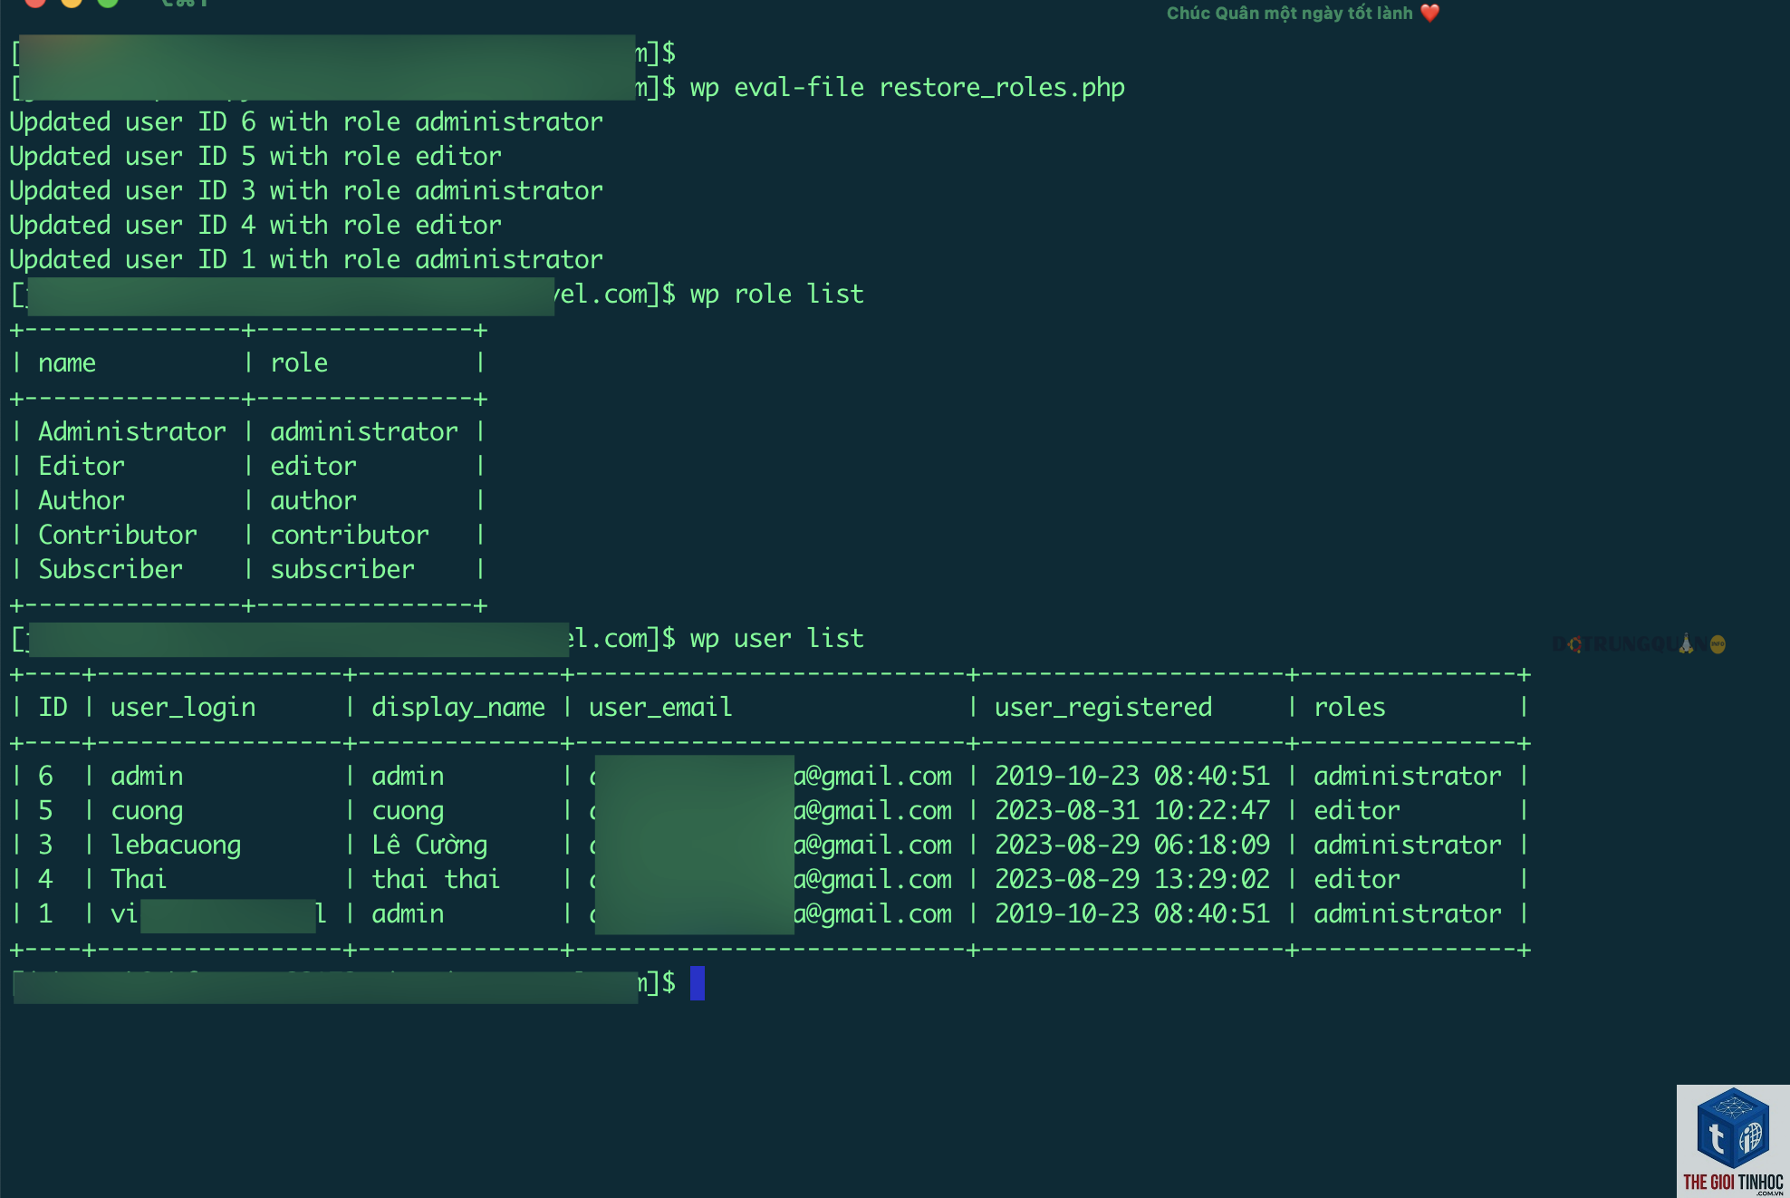This screenshot has height=1198, width=1790.
Task: Click the display name 'Lê Cường' cell
Action: click(429, 845)
